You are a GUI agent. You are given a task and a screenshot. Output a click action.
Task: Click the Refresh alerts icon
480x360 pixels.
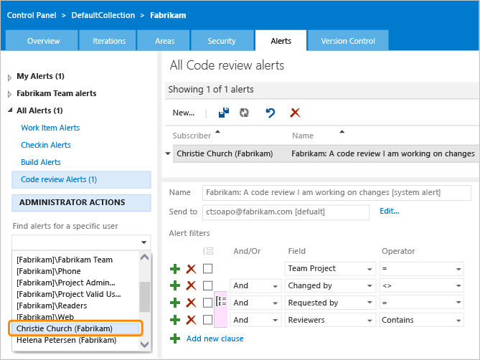coord(244,113)
